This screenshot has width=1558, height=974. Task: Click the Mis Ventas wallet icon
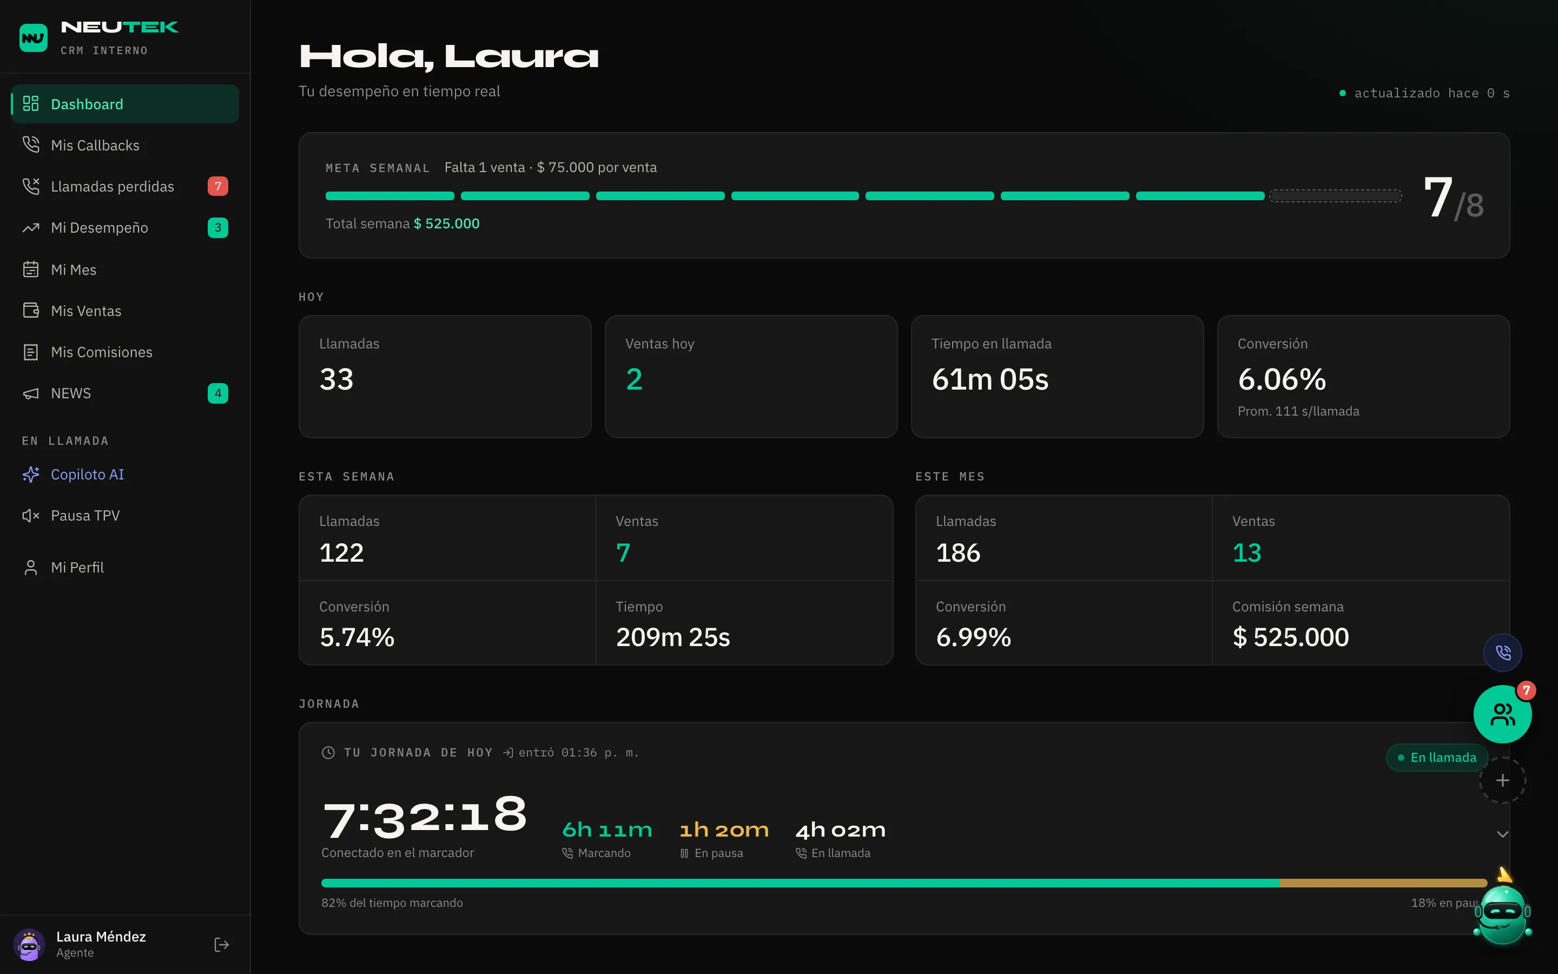(31, 311)
